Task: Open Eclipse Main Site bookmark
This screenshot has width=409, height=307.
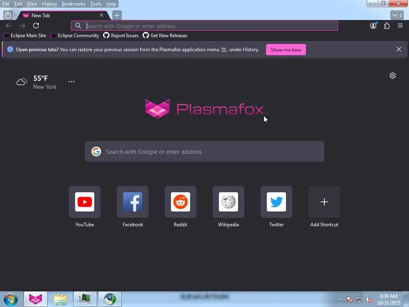Action: [x=24, y=36]
